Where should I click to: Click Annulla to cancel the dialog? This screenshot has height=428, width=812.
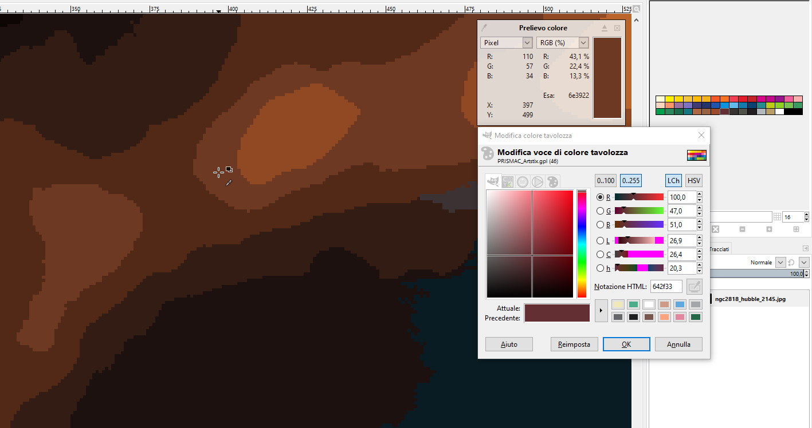[678, 344]
